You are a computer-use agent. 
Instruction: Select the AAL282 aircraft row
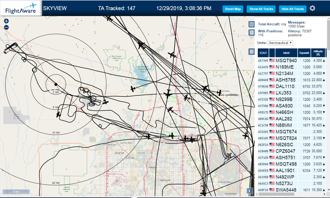click(292, 119)
